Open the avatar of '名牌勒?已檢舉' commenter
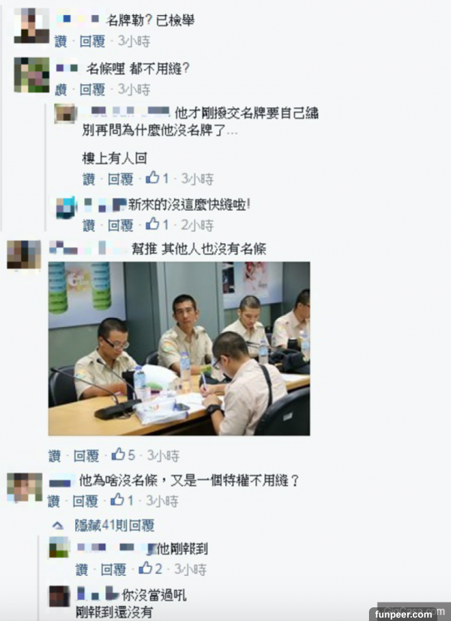451x621 pixels. [31, 25]
